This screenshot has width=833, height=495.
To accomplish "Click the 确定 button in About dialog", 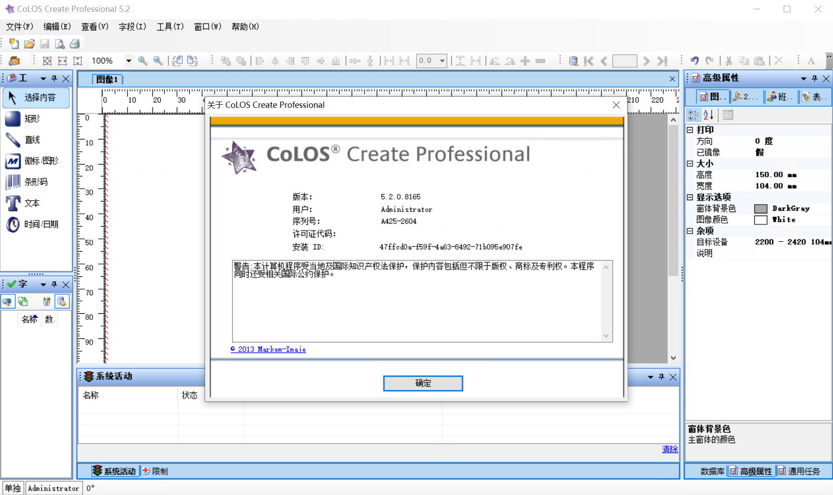I will (x=423, y=383).
